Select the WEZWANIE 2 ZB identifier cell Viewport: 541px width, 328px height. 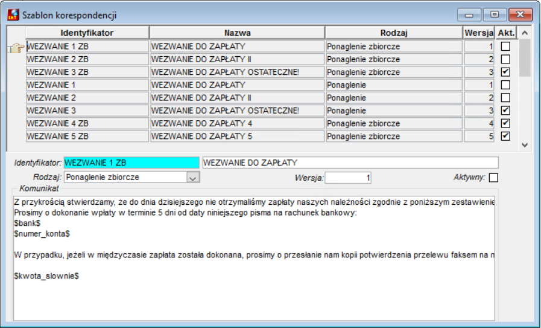pos(87,59)
